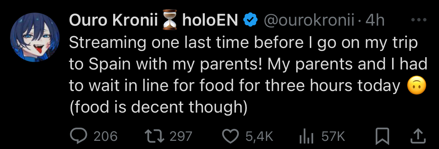Click the 206 replies count
This screenshot has width=439, height=149.
pyautogui.click(x=105, y=136)
